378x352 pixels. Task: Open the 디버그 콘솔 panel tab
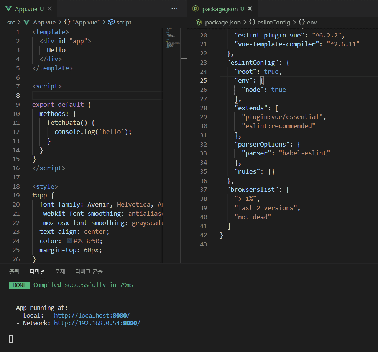click(89, 271)
